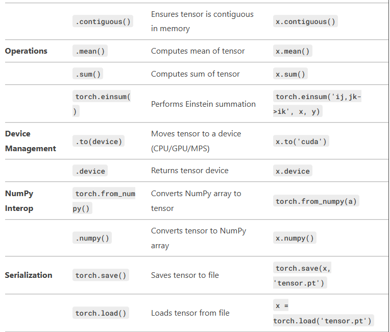Click the torch.save() function code
Image resolution: width=390 pixels, height=332 pixels.
[101, 275]
